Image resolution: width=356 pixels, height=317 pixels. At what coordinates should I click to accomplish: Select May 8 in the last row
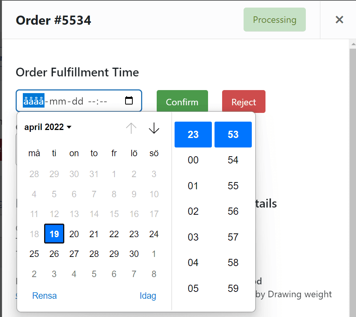coord(154,274)
